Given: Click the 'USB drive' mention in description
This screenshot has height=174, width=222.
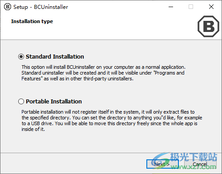Looking at the screenshot, I should click(42, 123).
